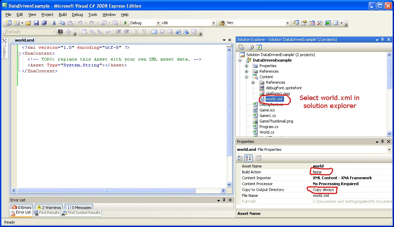Click the Decrease Indent icon
This screenshot has width=394, height=227.
pos(118,32)
